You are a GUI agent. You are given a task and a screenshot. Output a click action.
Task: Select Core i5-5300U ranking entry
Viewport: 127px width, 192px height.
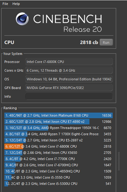pyautogui.click(x=58, y=184)
